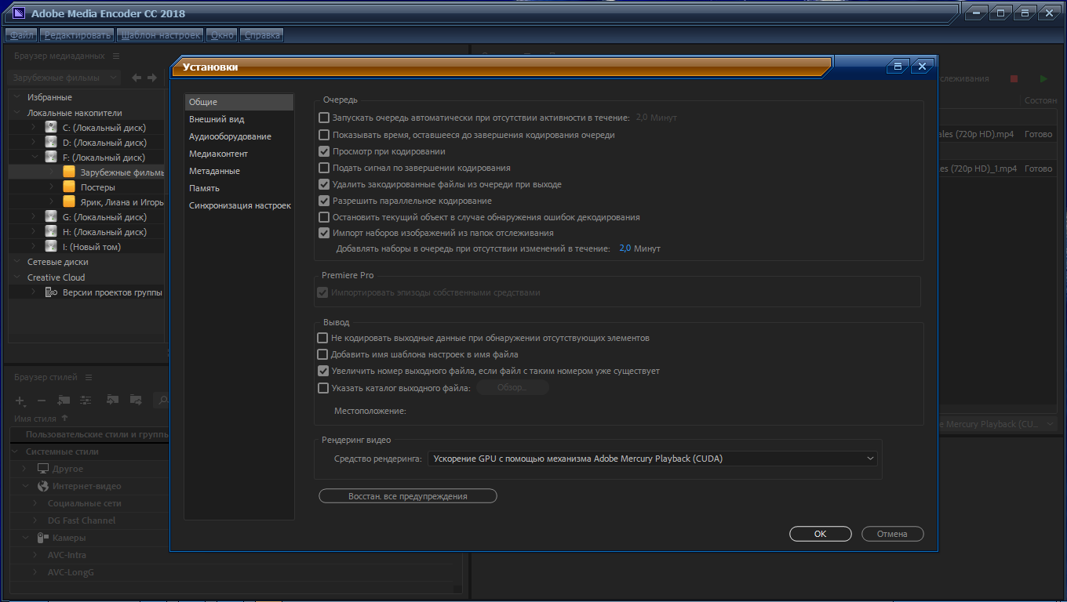Toggle remove encoded files on exit checkbox
This screenshot has height=602, width=1067.
323,184
